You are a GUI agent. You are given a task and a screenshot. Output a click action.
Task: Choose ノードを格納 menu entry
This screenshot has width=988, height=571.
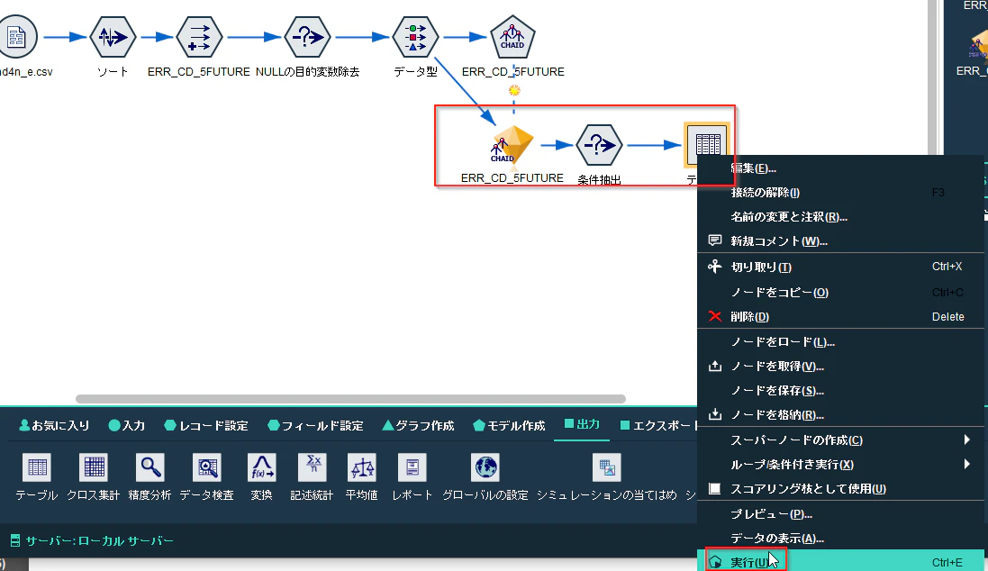(x=840, y=414)
